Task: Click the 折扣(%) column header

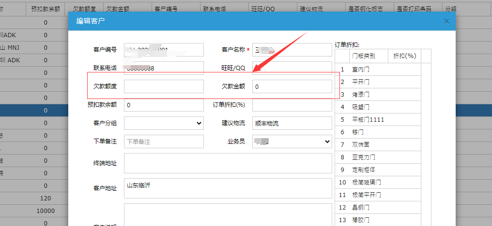Action: (x=404, y=56)
